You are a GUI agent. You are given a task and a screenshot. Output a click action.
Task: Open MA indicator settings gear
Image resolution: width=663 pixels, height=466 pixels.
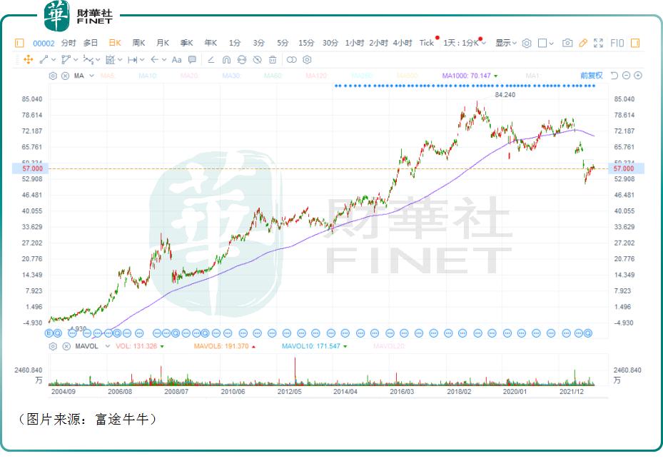coord(53,76)
